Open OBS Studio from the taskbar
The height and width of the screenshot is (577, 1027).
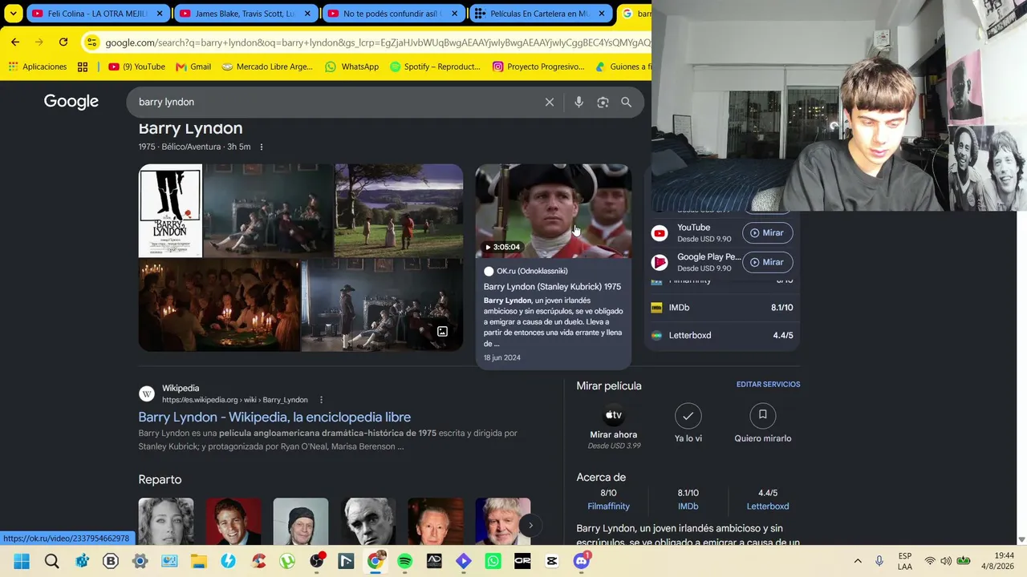click(317, 561)
